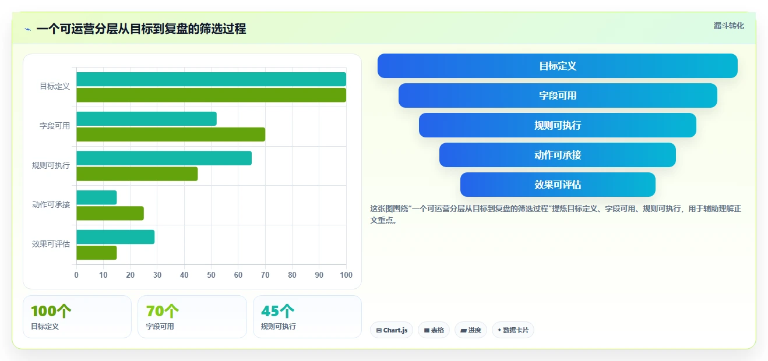Viewport: 768px width, 361px height.
Task: Click the teal bar for 规则可执行
Action: pos(164,158)
